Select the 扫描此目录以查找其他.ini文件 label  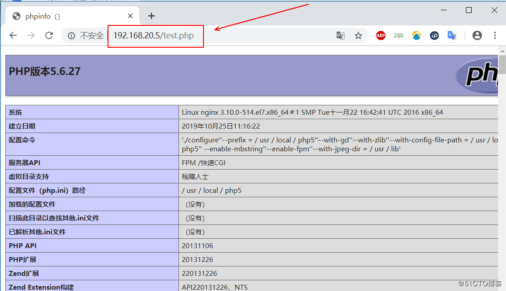click(54, 218)
